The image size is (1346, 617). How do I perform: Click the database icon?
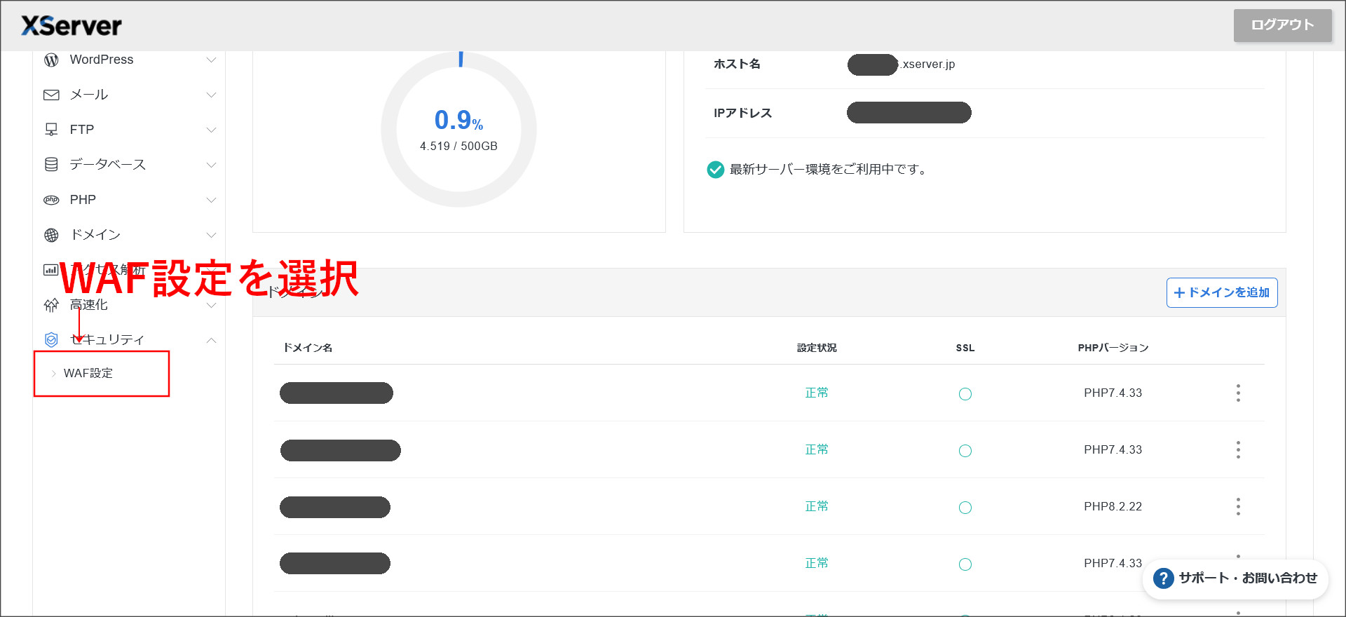point(51,165)
